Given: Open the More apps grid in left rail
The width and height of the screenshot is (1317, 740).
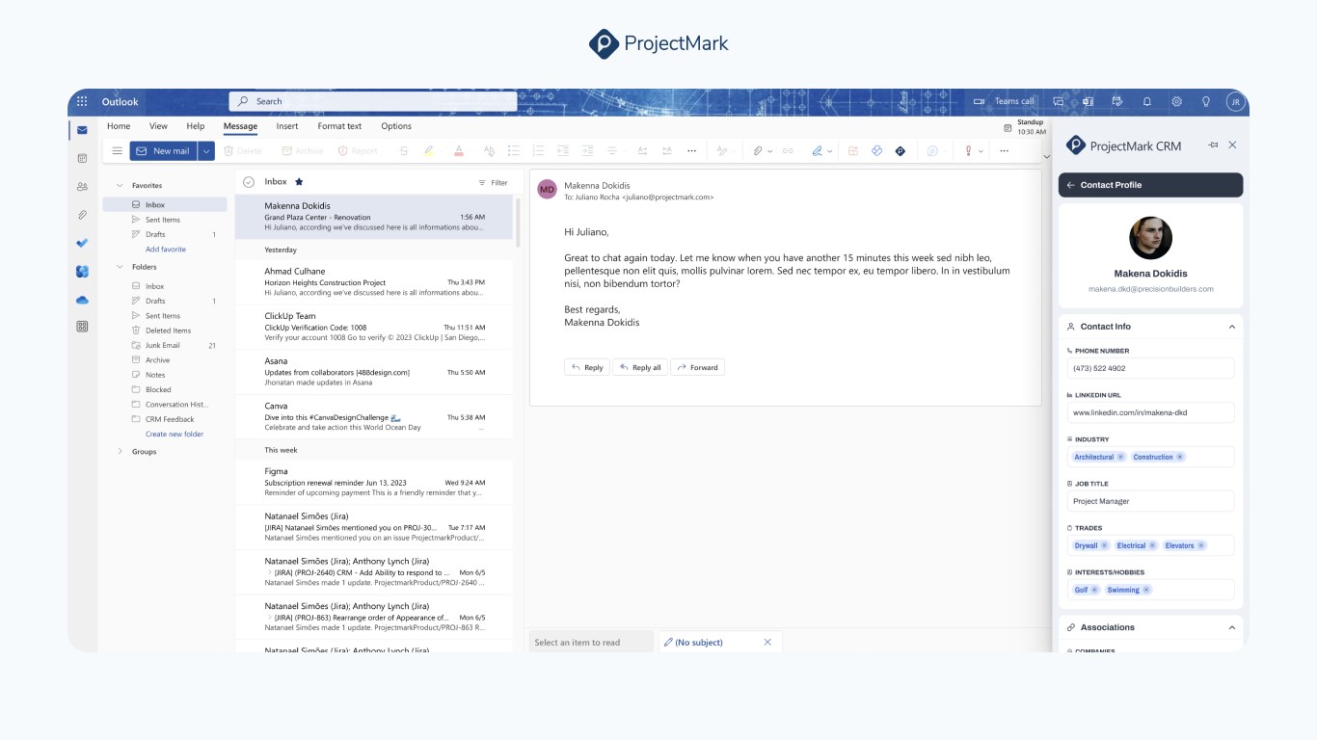Looking at the screenshot, I should coord(82,327).
